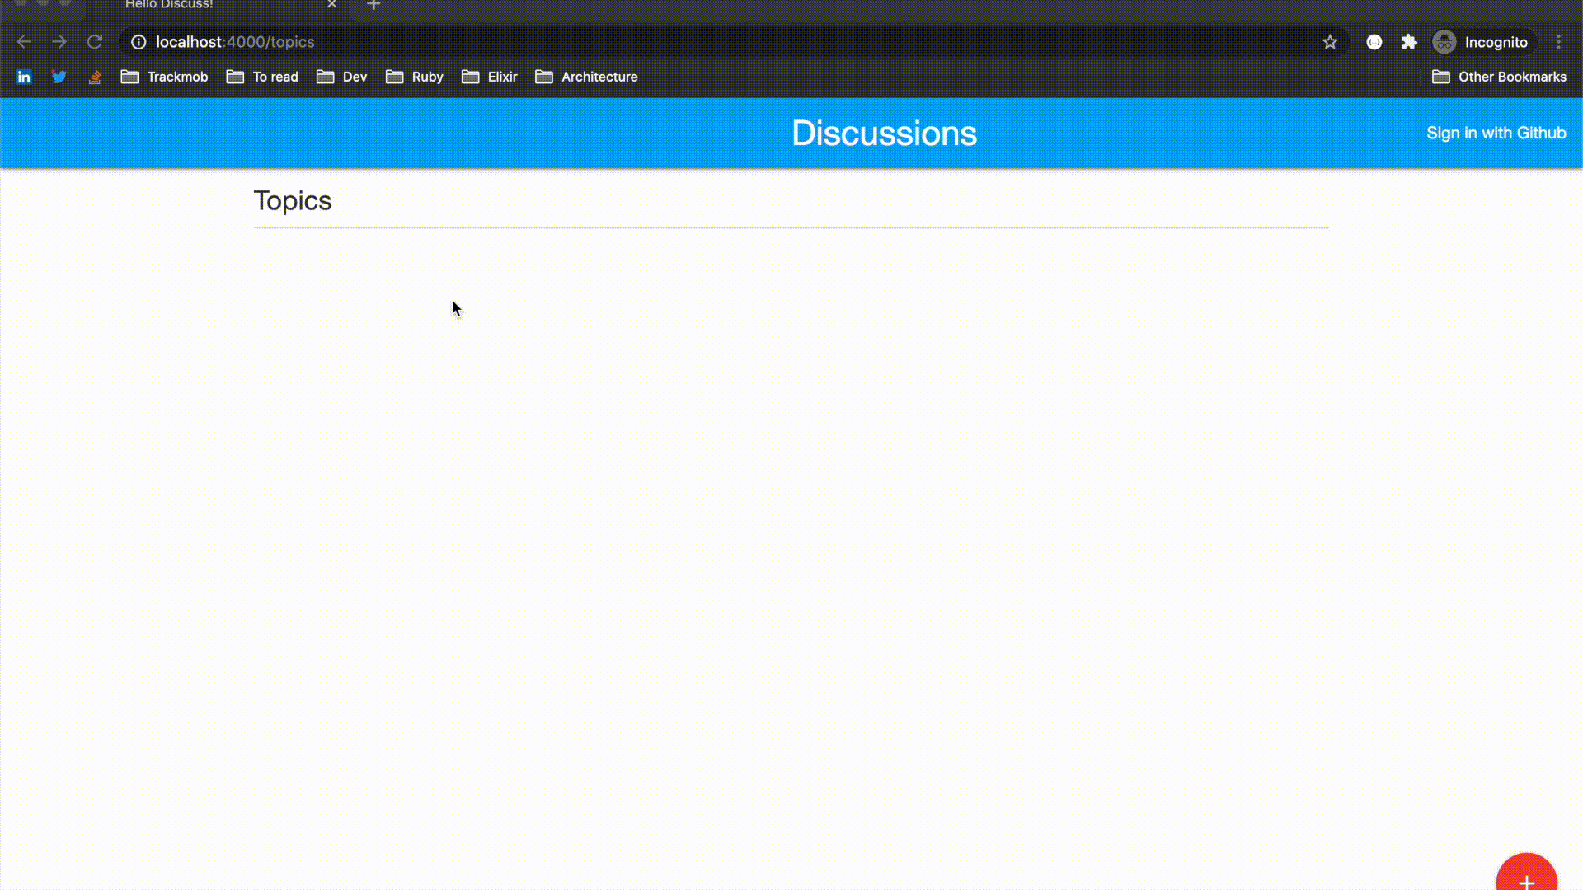Click the localhost:4000/topics address bar
1583x890 pixels.
(577, 42)
